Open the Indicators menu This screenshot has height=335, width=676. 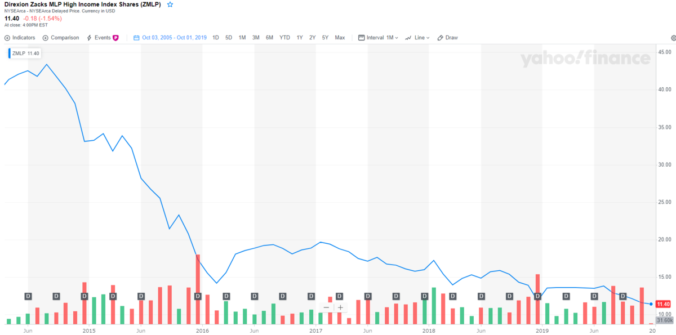20,38
